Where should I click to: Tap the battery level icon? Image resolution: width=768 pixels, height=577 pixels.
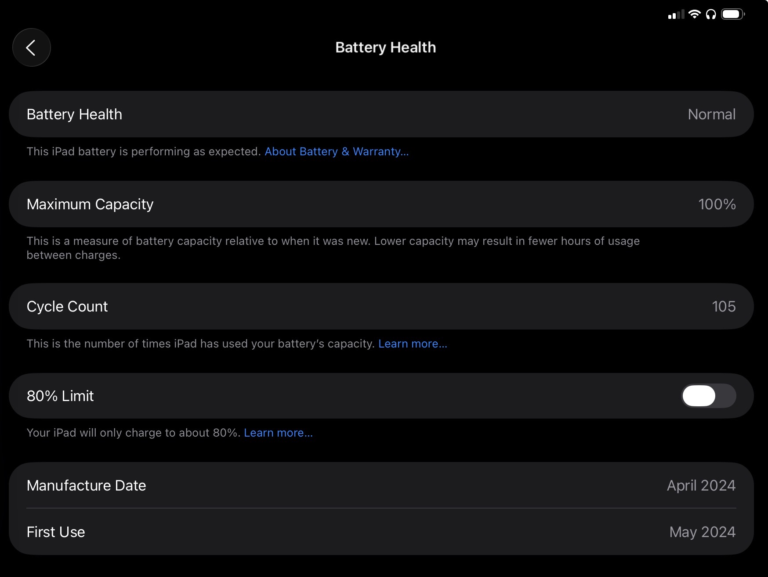coord(732,14)
